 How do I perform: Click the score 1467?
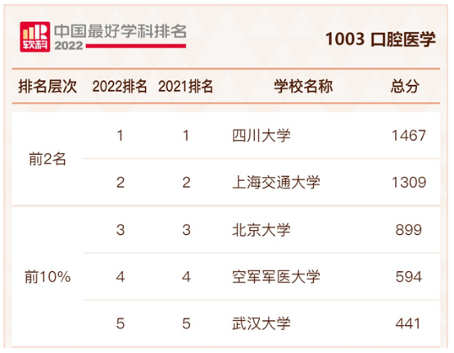[409, 136]
